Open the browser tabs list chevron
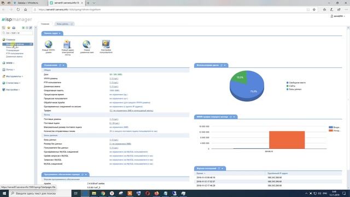350x197 pixels. pos(94,3)
